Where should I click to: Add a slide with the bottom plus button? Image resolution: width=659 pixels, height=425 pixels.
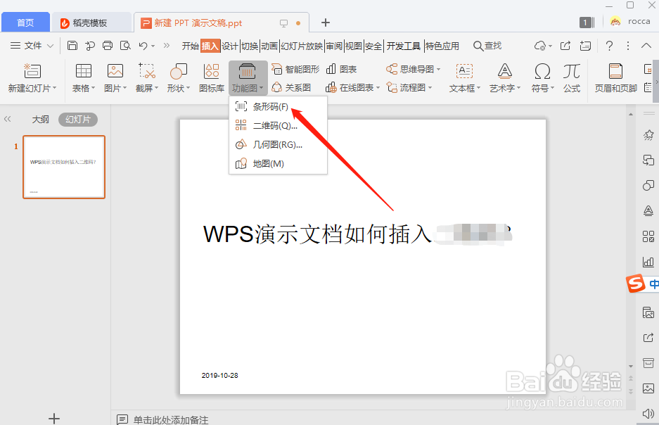tap(53, 418)
